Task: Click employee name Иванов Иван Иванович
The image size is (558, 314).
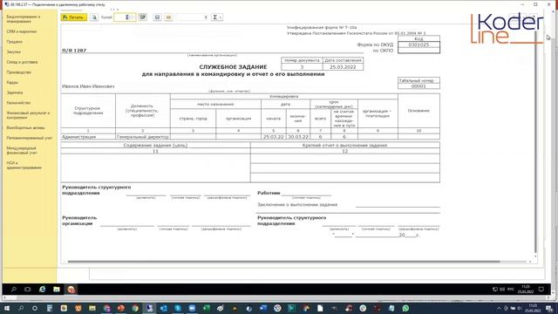Action: pyautogui.click(x=88, y=86)
